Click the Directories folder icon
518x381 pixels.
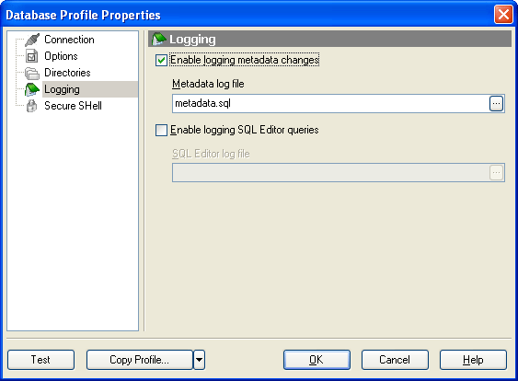[32, 73]
